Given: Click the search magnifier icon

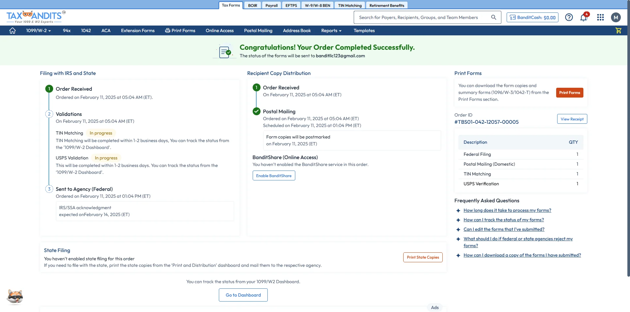Looking at the screenshot, I should click(x=493, y=17).
